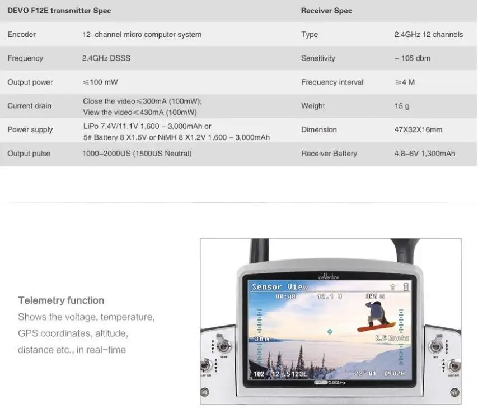Click the bottom-right screw on transmitter
The height and width of the screenshot is (408, 478).
(x=455, y=392)
